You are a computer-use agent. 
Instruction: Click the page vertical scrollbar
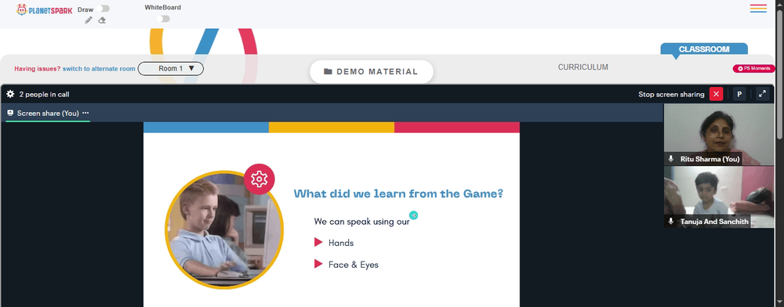click(780, 75)
